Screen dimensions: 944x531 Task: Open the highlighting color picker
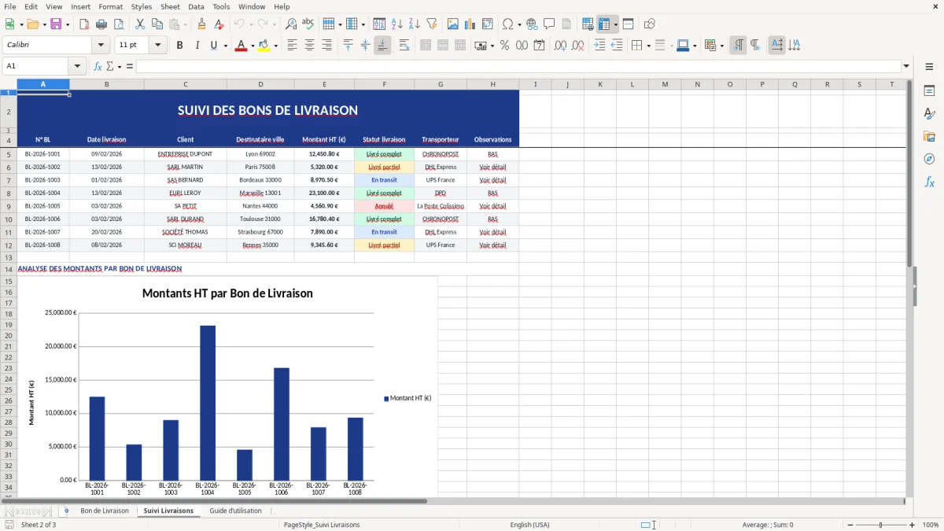coord(275,45)
